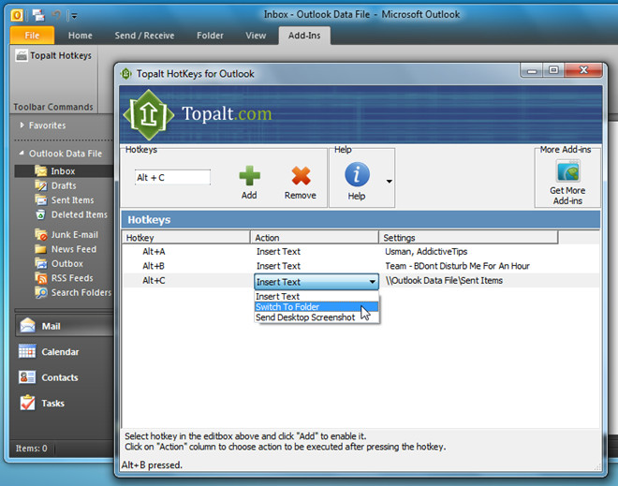Open the Action combo box for Alt+C
Screen dimensions: 618x486
pyautogui.click(x=316, y=282)
